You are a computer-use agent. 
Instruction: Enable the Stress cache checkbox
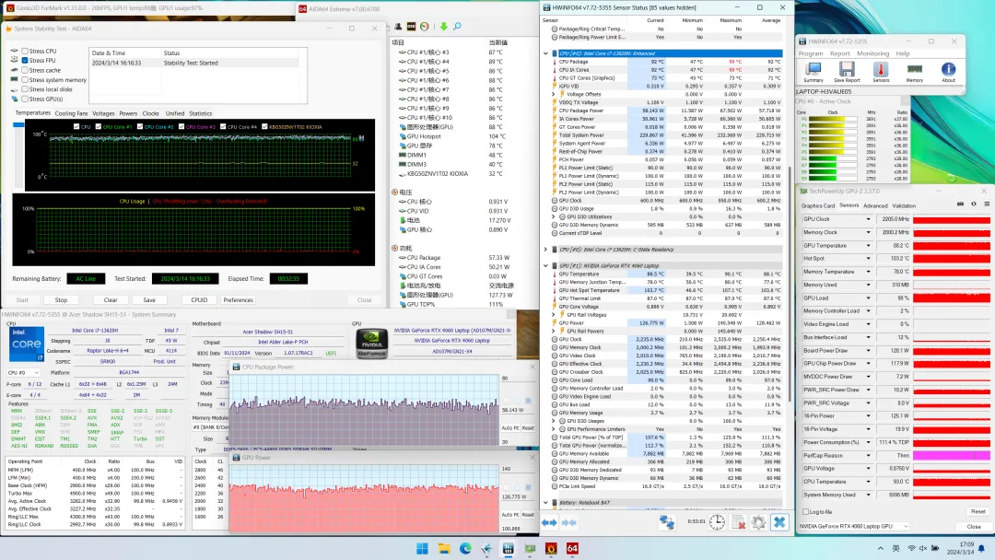25,70
